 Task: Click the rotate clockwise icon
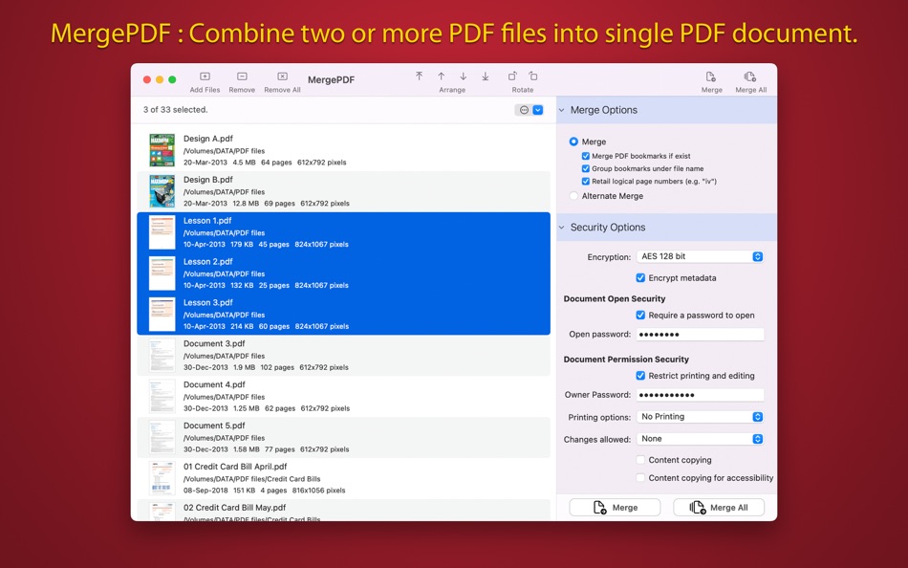[512, 76]
